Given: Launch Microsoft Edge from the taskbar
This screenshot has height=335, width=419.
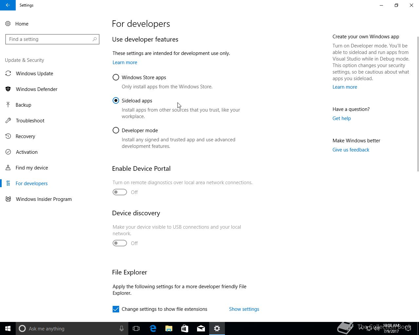Looking at the screenshot, I should pos(153,328).
